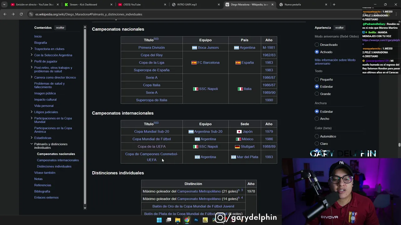The height and width of the screenshot is (225, 401).
Task: Close the Nueva pestaña tab
Action: click(326, 4)
